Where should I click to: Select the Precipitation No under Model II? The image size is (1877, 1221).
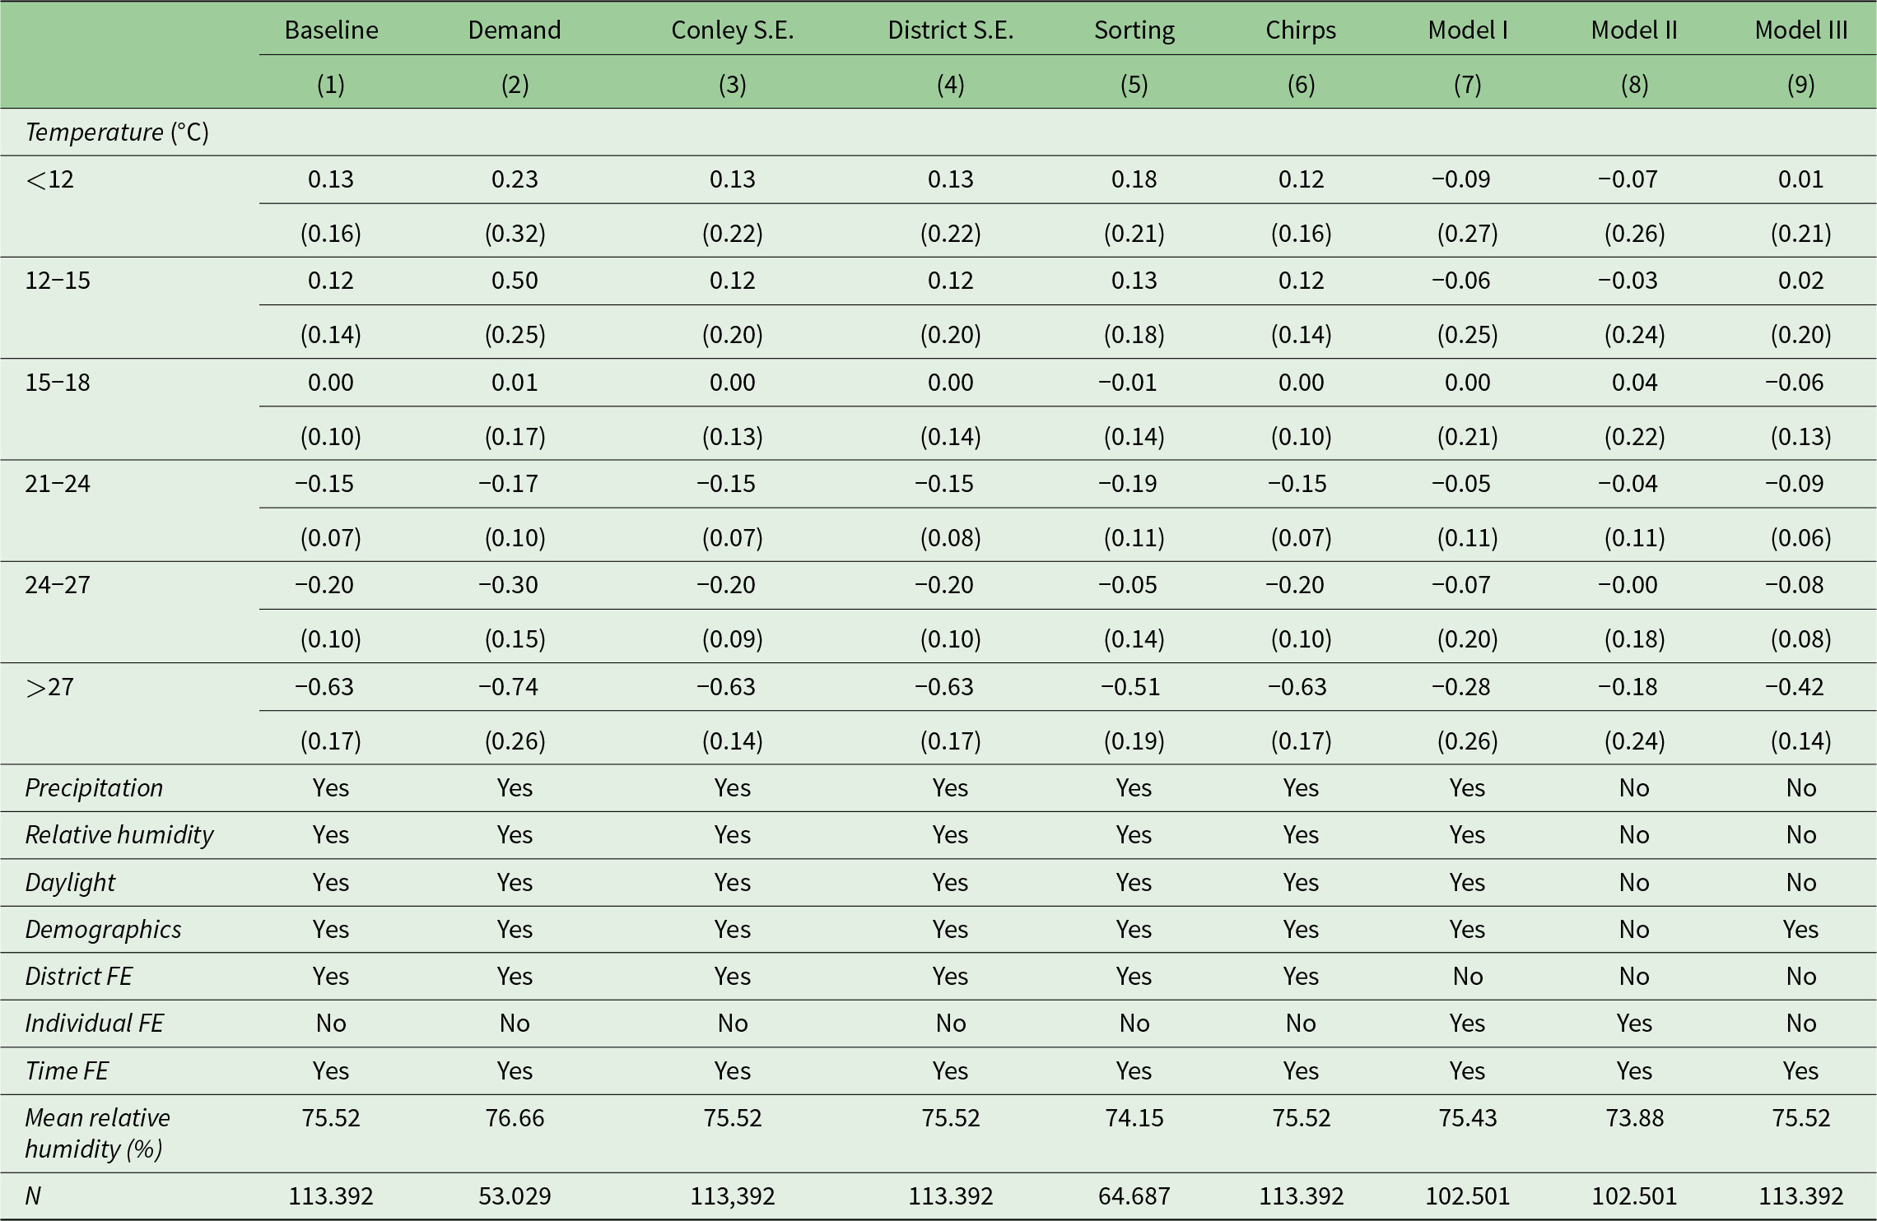(x=1634, y=788)
